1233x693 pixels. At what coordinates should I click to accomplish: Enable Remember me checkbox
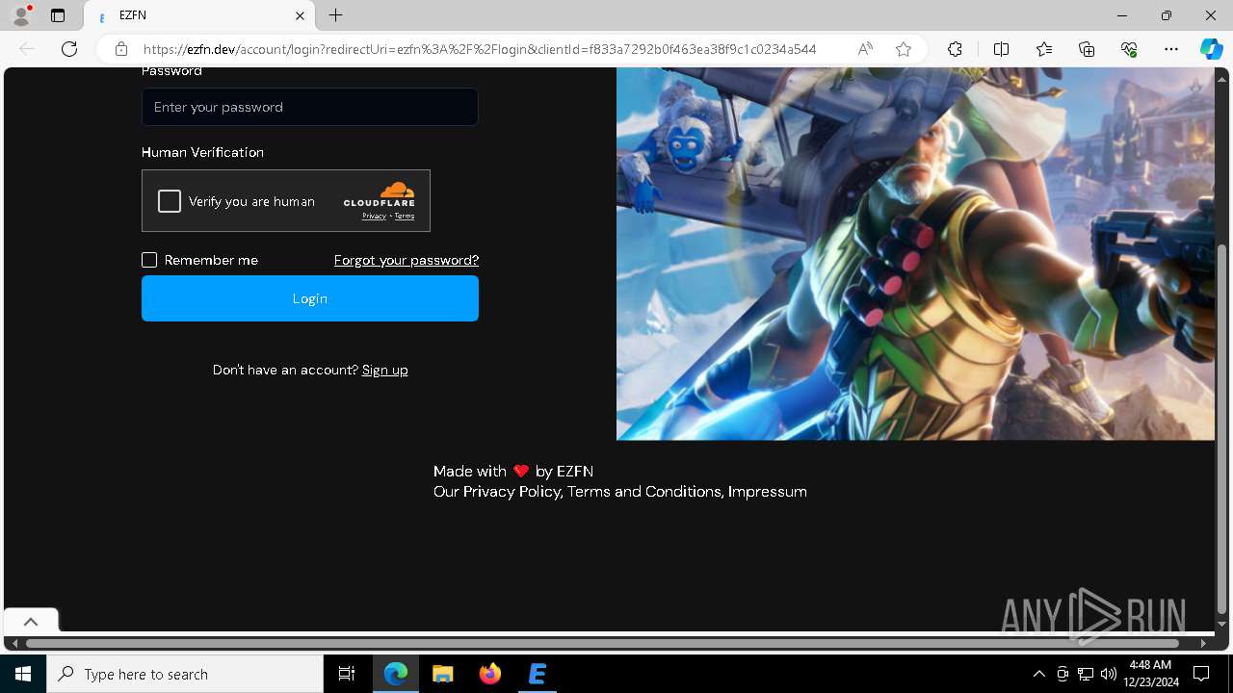(x=149, y=260)
